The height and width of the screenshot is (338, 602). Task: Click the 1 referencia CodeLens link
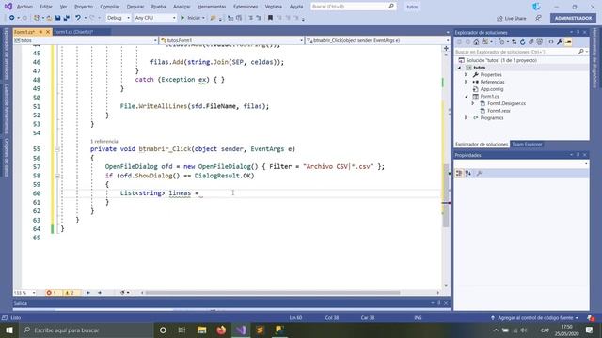104,142
